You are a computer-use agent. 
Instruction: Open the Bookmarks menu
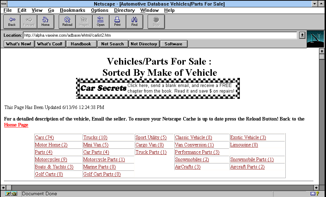[72, 10]
